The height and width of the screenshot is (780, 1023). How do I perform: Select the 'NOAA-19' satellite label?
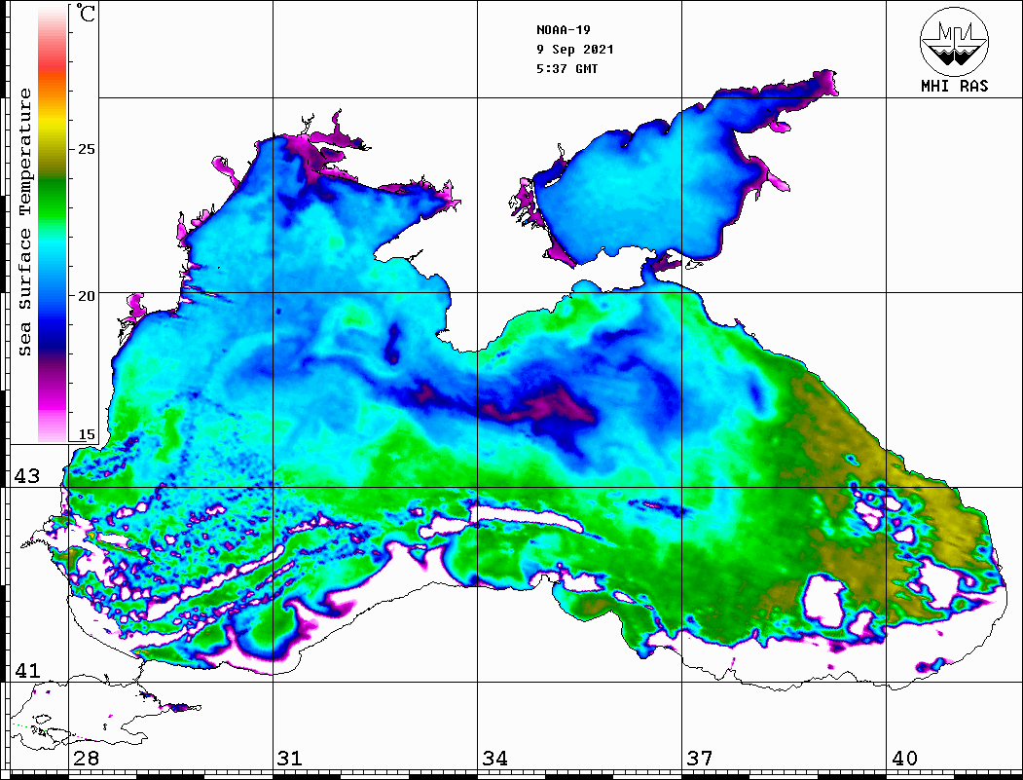pos(563,30)
